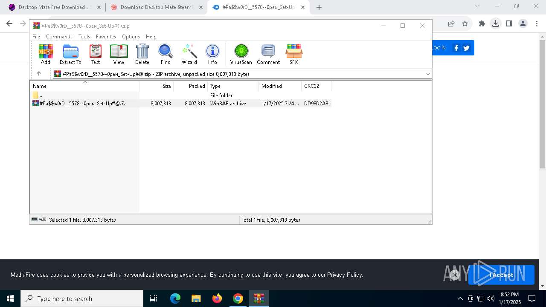Open the Windows Start menu
Image resolution: width=546 pixels, height=307 pixels.
coord(10,298)
